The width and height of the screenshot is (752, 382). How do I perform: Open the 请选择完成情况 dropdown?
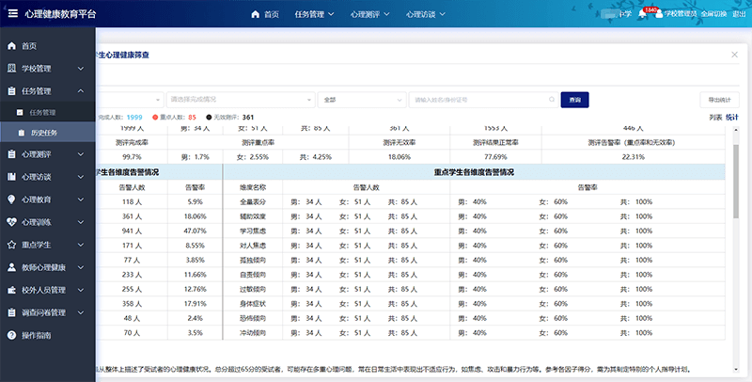(x=240, y=99)
